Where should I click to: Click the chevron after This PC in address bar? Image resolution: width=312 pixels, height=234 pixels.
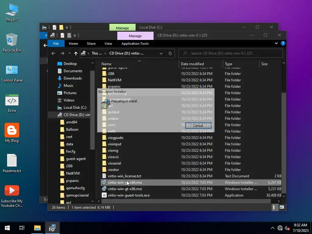pos(105,53)
